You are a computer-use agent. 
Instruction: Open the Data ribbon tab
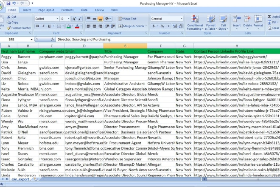point(84,10)
